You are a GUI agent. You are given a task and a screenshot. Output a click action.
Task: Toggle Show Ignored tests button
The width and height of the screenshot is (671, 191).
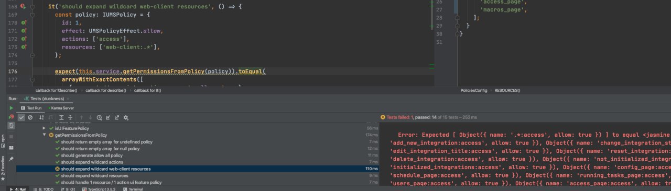[x=30, y=117]
